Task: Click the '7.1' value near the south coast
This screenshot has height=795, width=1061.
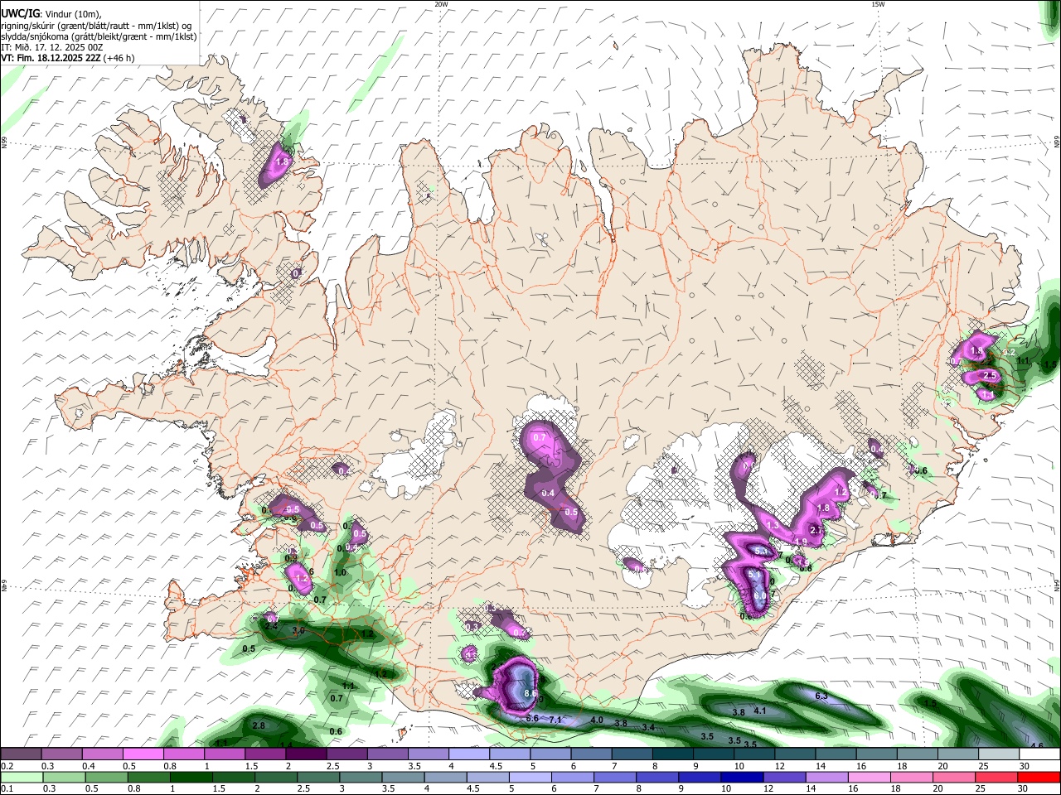Action: pyautogui.click(x=555, y=720)
